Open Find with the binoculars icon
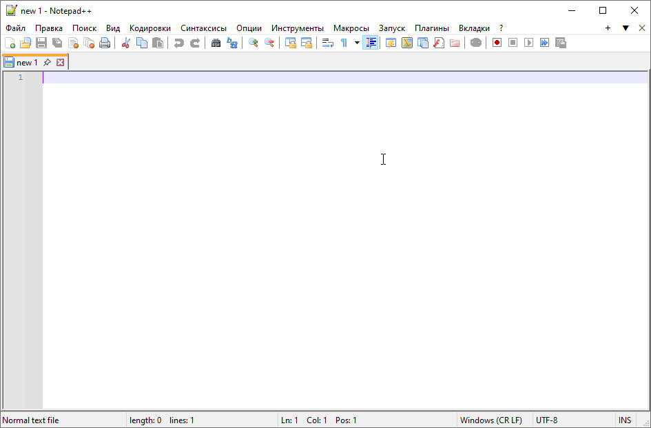 pyautogui.click(x=216, y=43)
